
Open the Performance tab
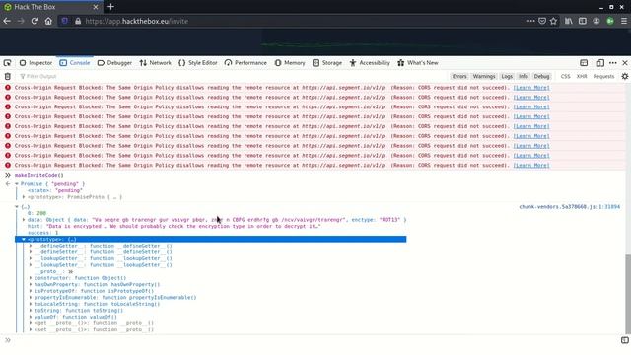coord(245,63)
